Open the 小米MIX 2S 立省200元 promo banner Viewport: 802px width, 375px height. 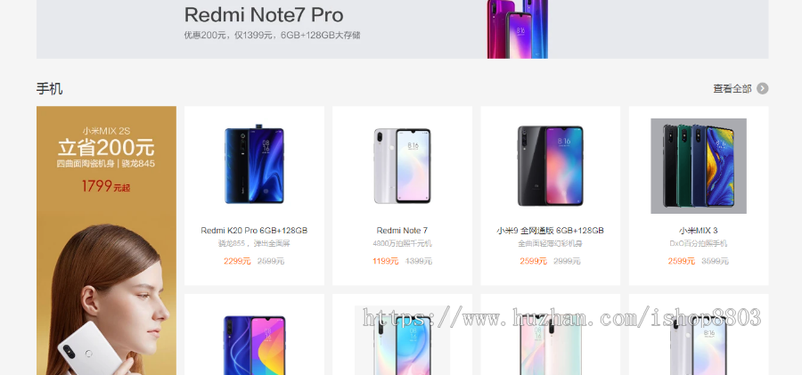coord(106,240)
